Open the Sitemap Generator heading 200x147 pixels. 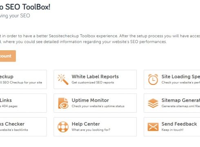pos(181,100)
